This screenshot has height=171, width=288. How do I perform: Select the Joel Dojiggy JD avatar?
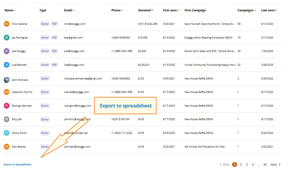pyautogui.click(x=7, y=51)
